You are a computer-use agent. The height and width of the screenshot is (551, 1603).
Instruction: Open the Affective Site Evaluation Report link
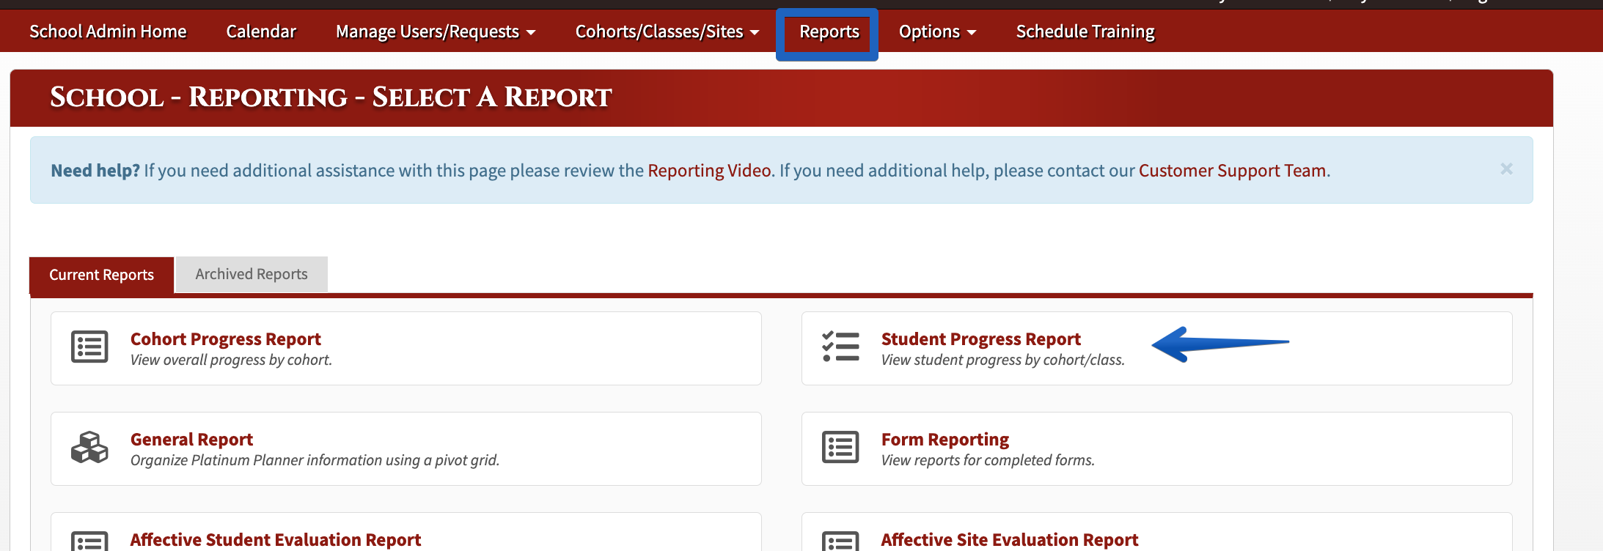[x=1010, y=540]
